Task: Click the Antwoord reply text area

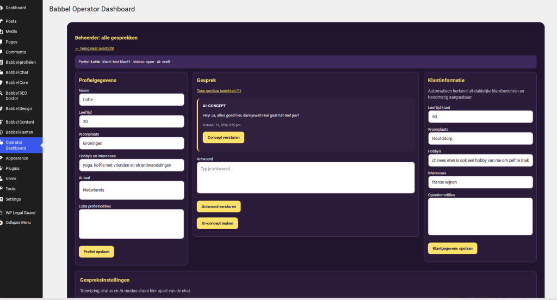Action: 306,177
